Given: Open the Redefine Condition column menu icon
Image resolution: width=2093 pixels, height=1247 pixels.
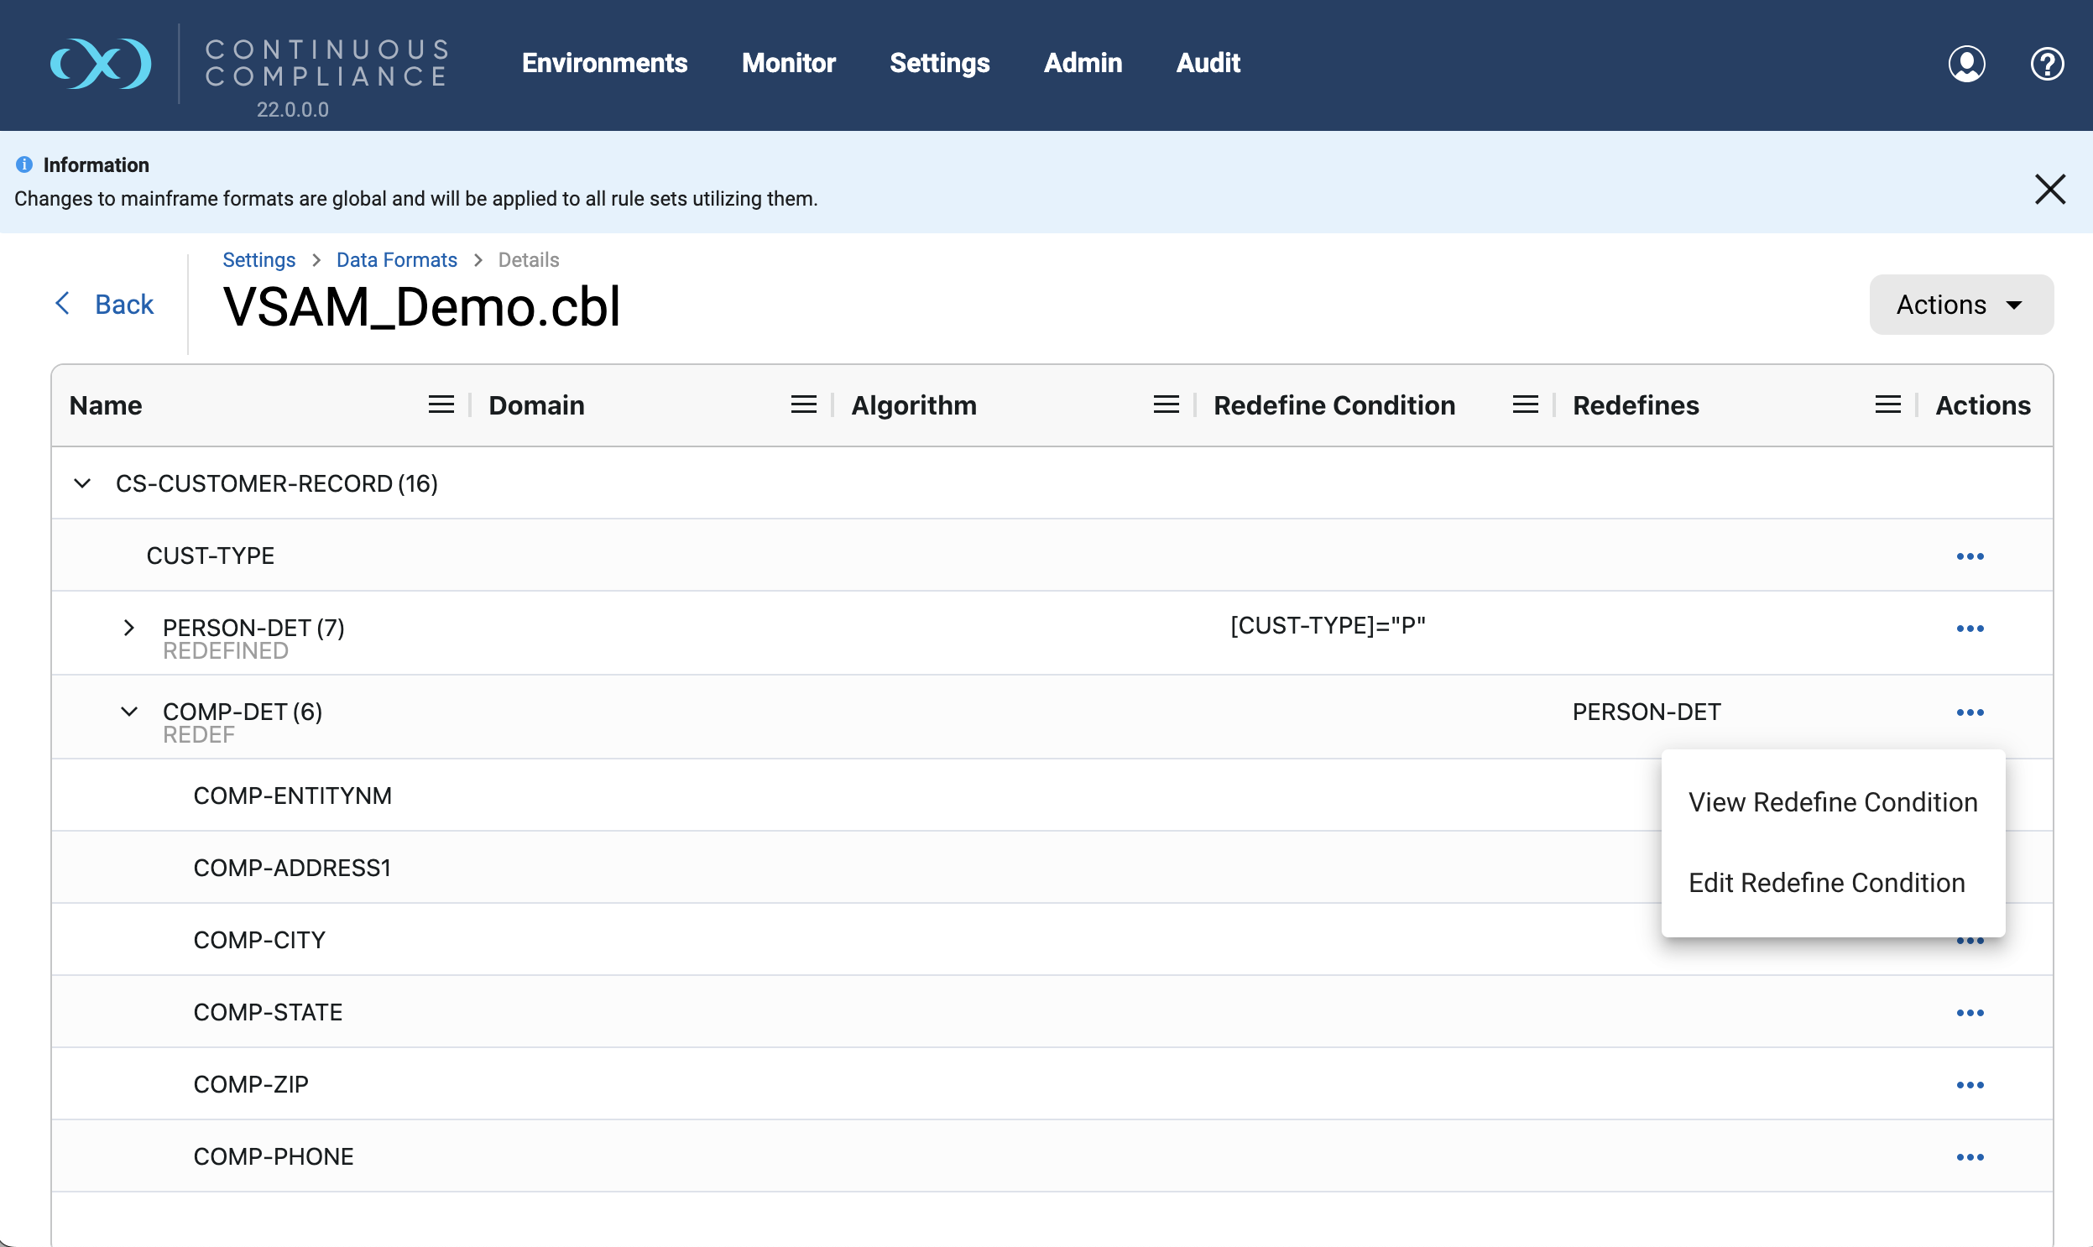Looking at the screenshot, I should [x=1525, y=405].
